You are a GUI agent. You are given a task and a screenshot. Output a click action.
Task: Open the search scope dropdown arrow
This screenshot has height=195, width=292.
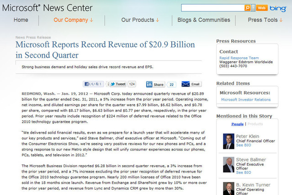253,8
